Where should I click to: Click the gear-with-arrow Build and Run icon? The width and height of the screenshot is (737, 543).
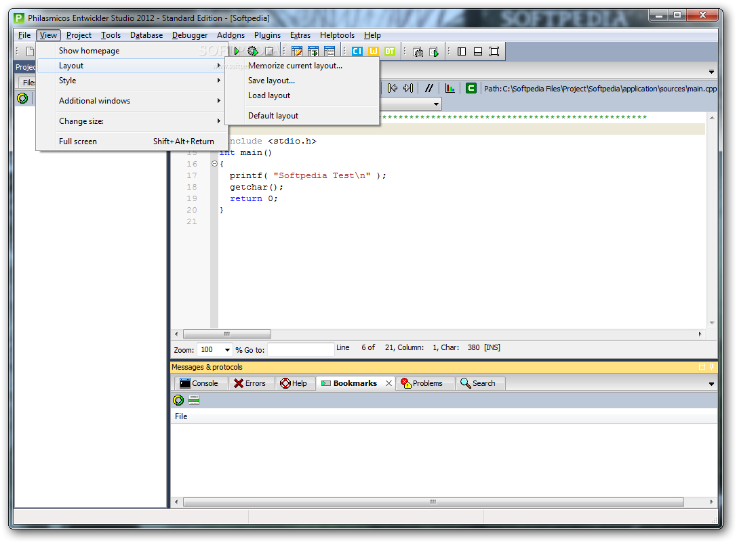point(253,51)
